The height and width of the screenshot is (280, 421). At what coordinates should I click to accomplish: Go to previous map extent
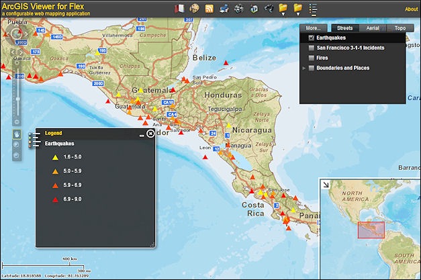[13, 52]
